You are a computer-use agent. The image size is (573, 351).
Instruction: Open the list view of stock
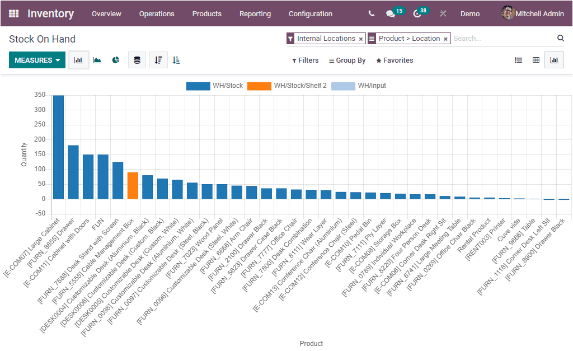click(518, 60)
